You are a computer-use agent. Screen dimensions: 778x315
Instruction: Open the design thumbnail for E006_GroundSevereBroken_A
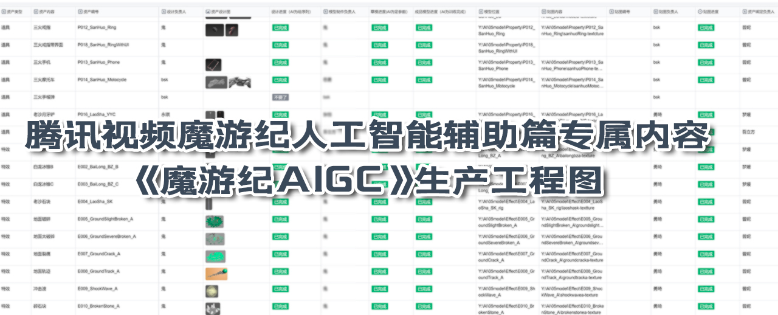(x=215, y=239)
